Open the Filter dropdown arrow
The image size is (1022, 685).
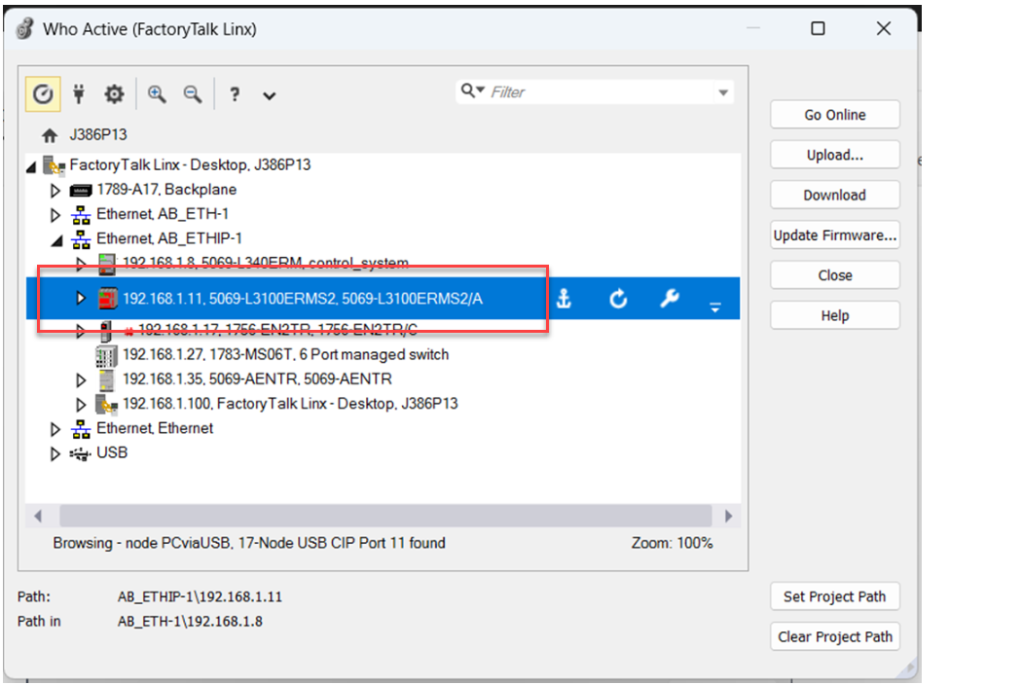(x=723, y=90)
